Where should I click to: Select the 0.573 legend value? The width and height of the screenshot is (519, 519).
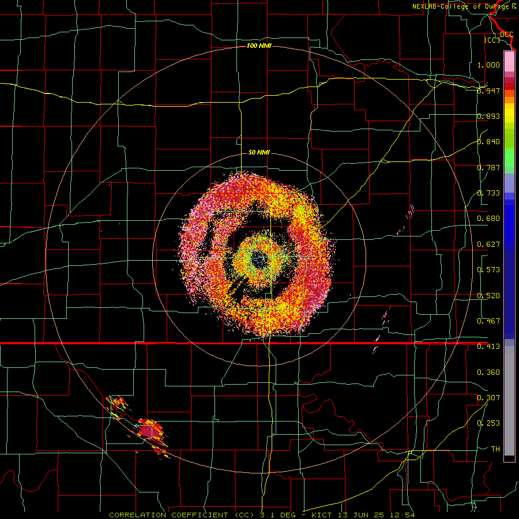[488, 270]
